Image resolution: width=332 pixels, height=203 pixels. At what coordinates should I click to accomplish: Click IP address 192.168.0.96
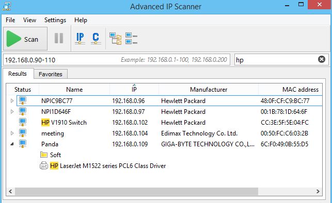(129, 101)
